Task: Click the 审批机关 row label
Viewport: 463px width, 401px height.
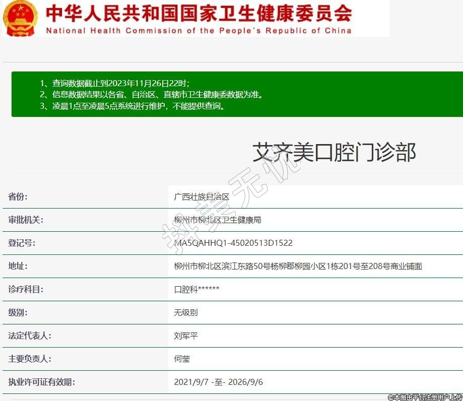Action: click(26, 220)
